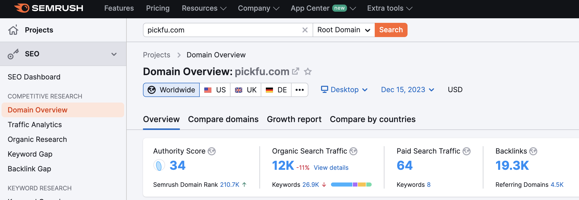Switch to the Overview tab
579x200 pixels.
point(161,119)
